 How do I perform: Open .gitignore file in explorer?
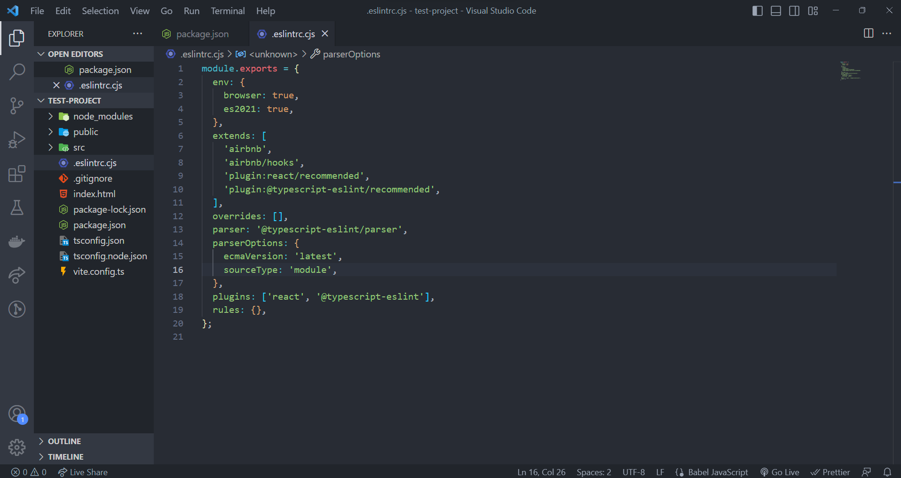point(94,178)
